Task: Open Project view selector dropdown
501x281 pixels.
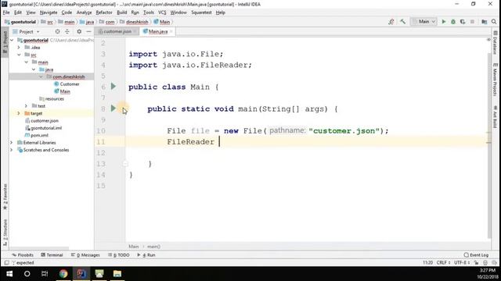Action: (x=26, y=31)
